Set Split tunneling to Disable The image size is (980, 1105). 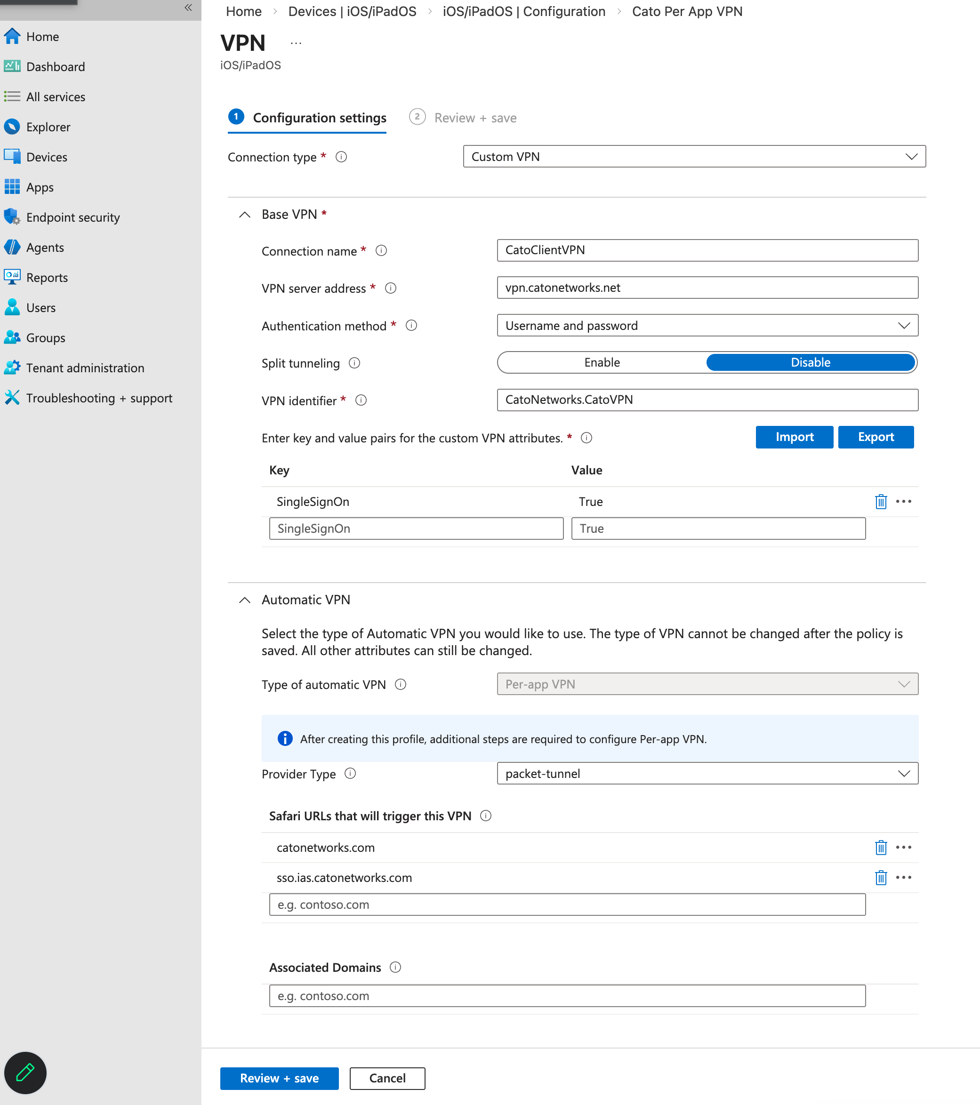[811, 362]
